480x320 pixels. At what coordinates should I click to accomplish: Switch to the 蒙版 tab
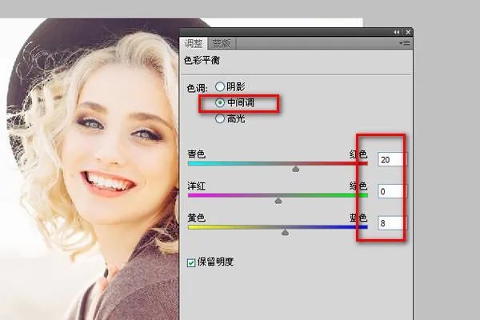click(x=222, y=43)
